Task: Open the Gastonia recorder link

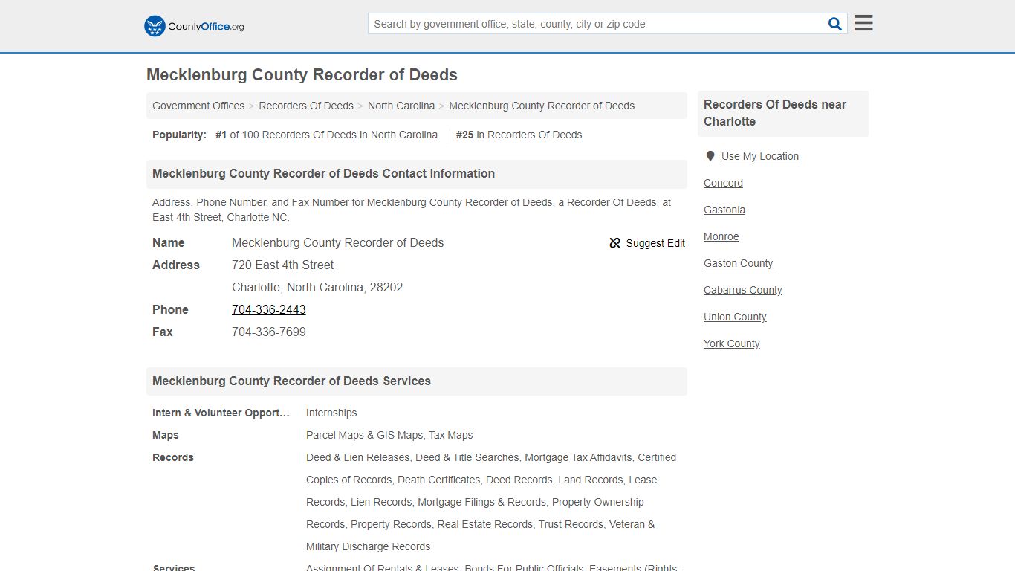Action: coord(724,210)
